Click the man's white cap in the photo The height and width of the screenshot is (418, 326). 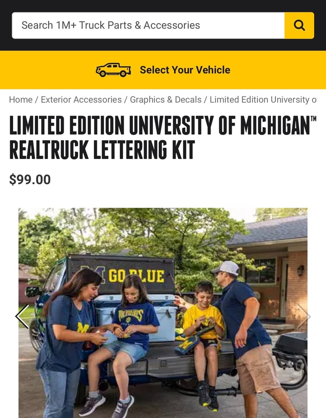227,268
